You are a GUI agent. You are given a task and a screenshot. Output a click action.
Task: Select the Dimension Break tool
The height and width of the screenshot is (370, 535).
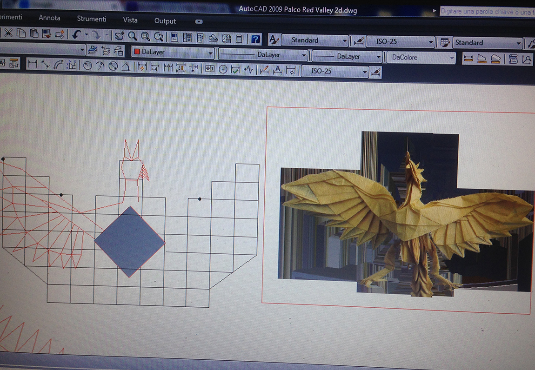pos(194,68)
